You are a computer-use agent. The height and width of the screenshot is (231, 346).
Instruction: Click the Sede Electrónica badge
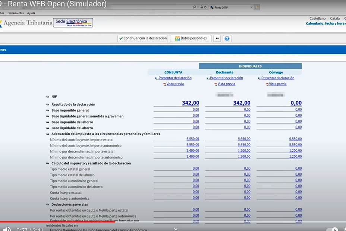point(73,22)
